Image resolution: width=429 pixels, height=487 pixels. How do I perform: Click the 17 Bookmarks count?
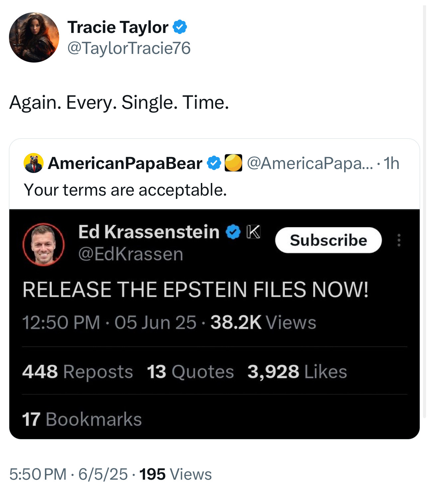pos(82,419)
